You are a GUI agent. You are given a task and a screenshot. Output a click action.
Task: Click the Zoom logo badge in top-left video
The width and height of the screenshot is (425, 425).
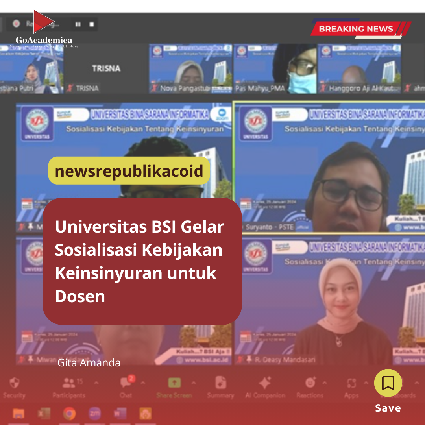[x=222, y=115]
